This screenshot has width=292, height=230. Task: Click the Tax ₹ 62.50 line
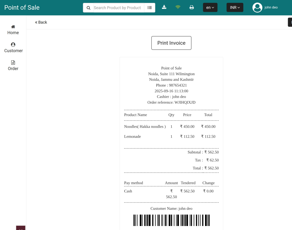click(207, 160)
